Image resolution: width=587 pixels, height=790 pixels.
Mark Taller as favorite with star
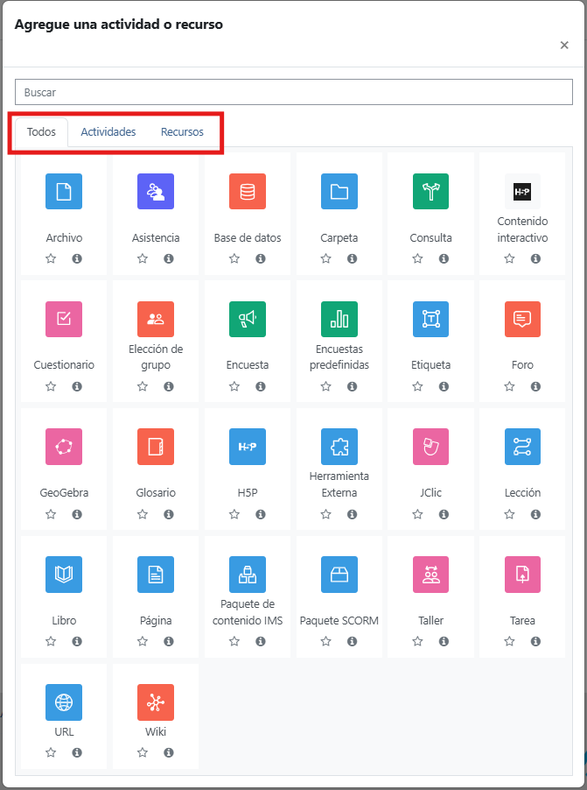click(417, 641)
